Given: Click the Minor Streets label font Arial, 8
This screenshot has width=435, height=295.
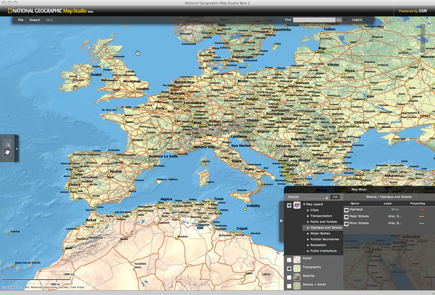Looking at the screenshot, I should pyautogui.click(x=395, y=223).
